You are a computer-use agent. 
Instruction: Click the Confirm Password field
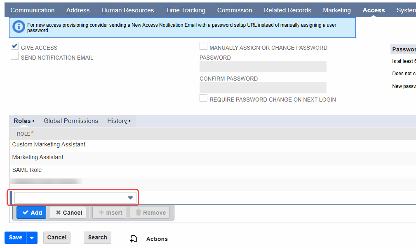pos(263,87)
